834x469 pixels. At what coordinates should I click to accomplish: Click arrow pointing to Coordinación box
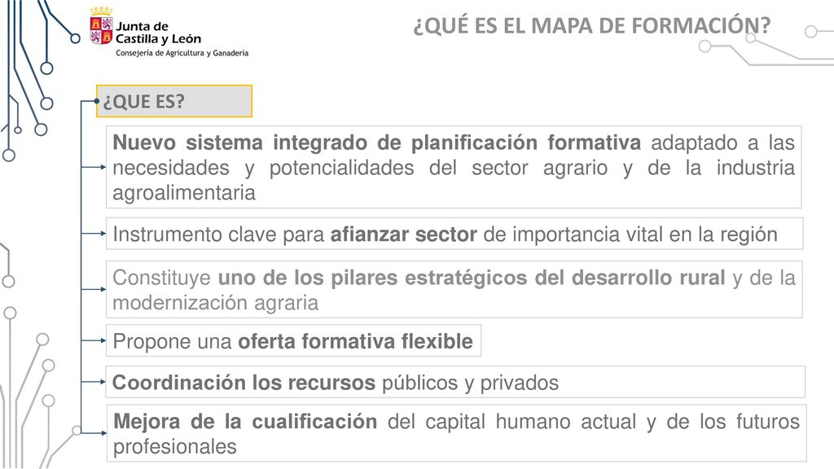click(x=94, y=381)
